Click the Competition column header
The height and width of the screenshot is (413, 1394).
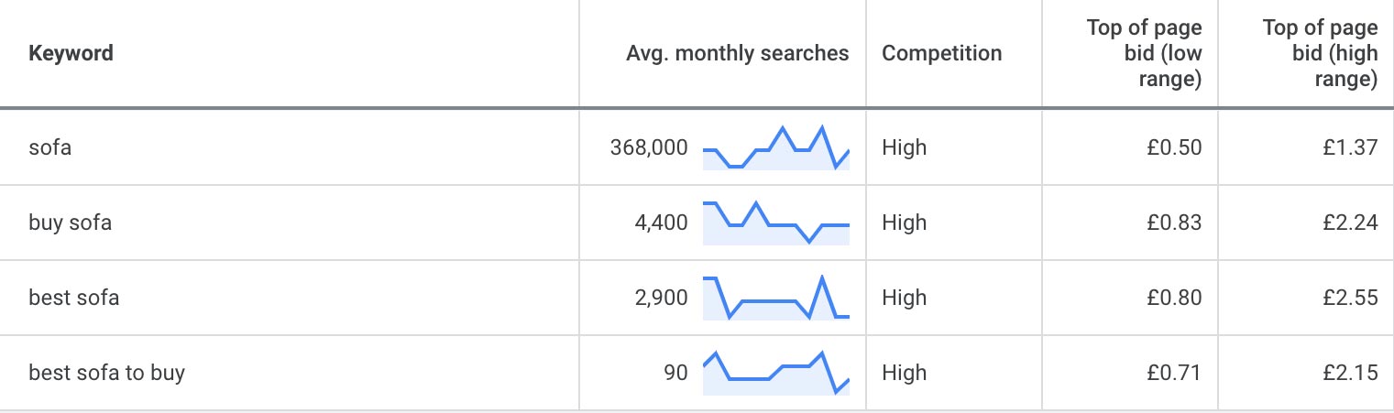click(x=941, y=53)
